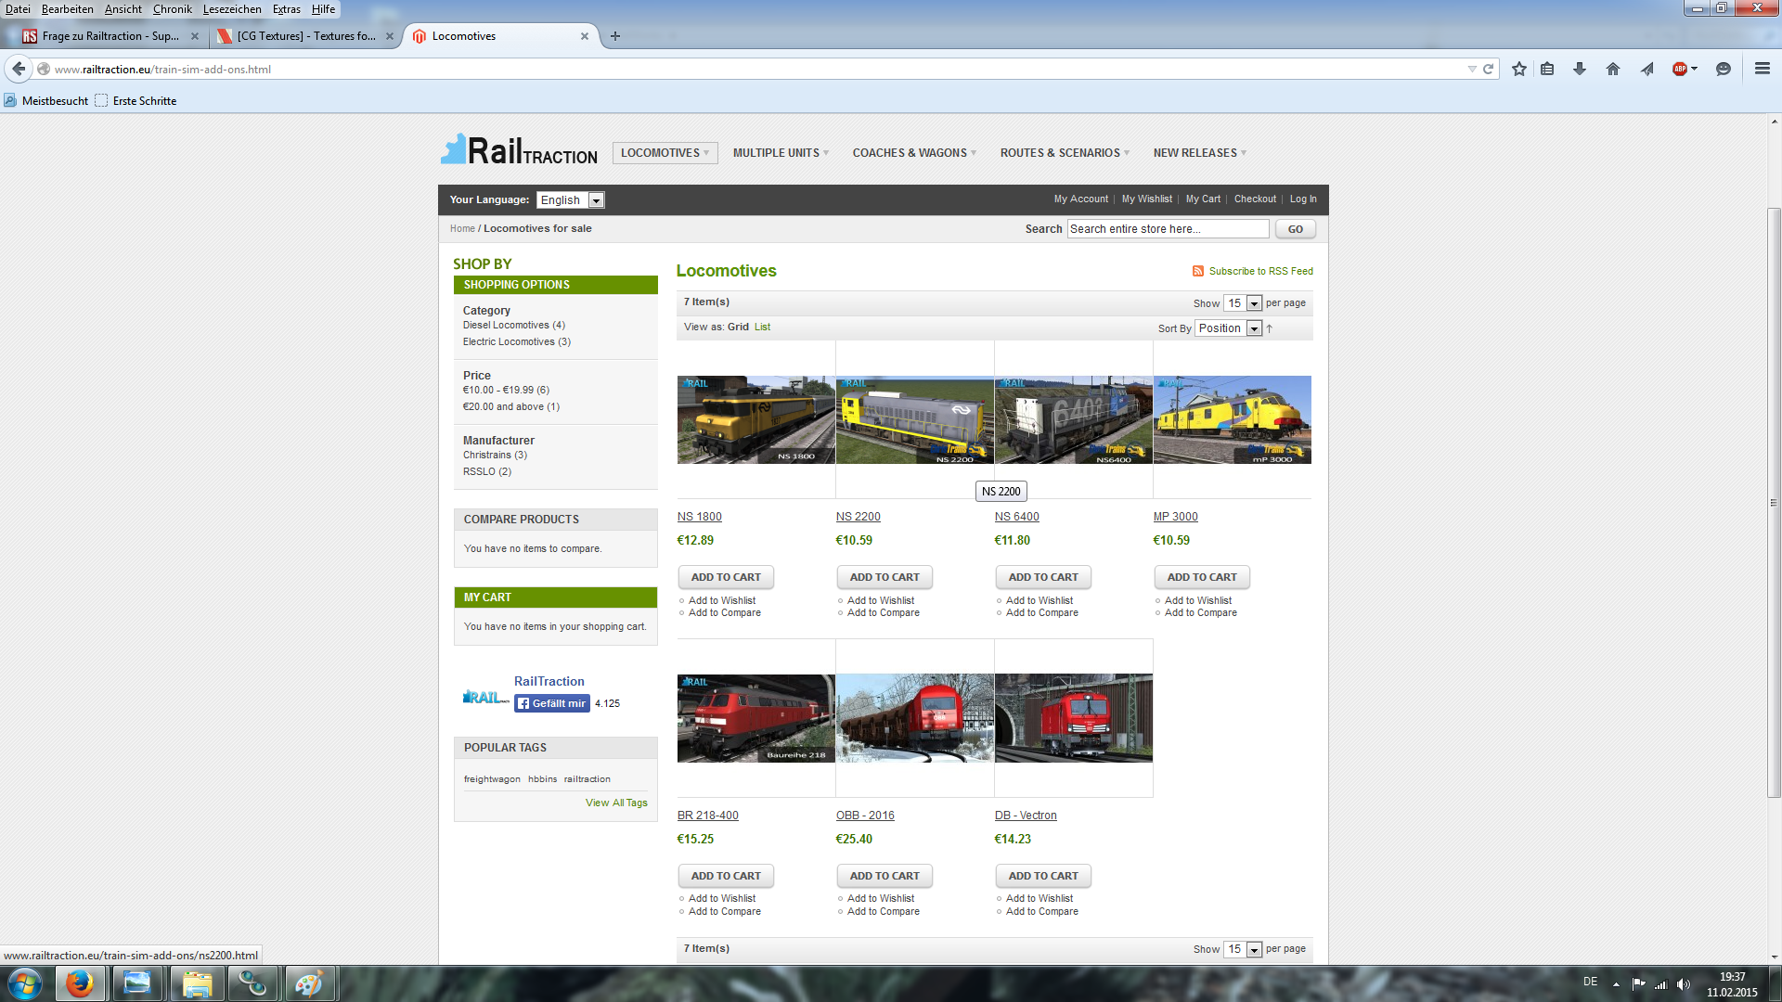
Task: Open the Multiple Units navigation menu
Action: [780, 153]
